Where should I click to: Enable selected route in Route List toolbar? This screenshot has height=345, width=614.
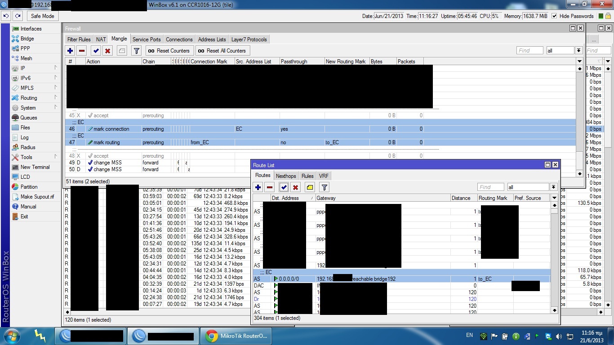284,187
